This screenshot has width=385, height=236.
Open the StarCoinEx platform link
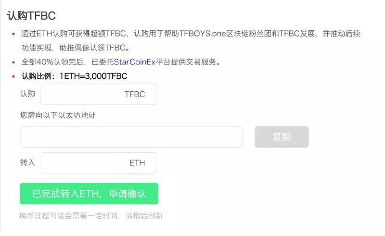(135, 62)
